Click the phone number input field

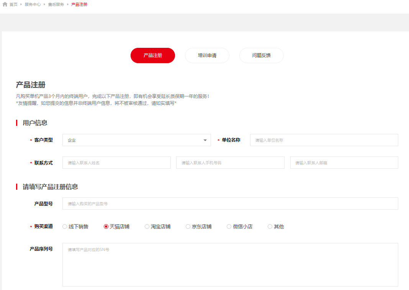230,163
